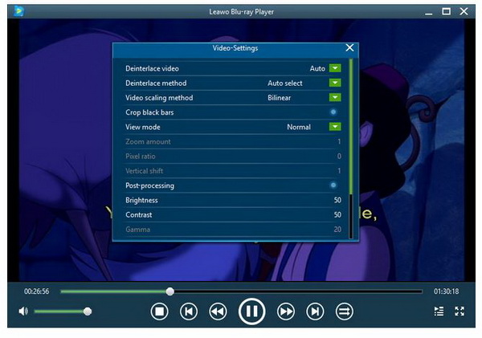Expand the View mode dropdown
Screen dimensions: 482x338
pyautogui.click(x=335, y=127)
